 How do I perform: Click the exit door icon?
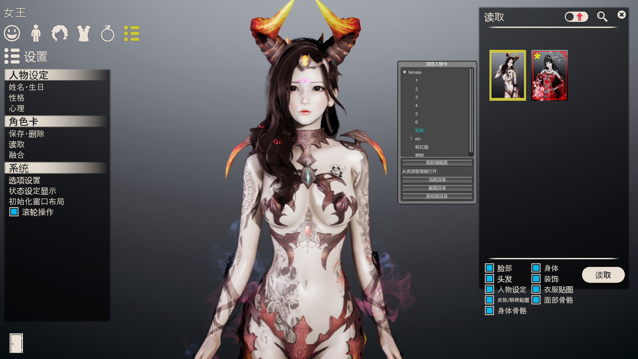pyautogui.click(x=16, y=343)
